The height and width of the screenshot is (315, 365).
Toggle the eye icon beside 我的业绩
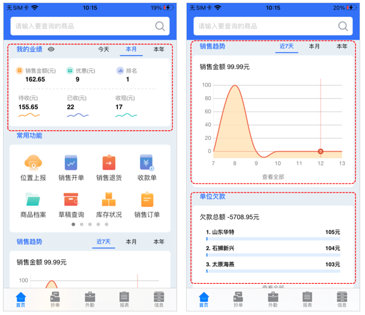point(51,49)
